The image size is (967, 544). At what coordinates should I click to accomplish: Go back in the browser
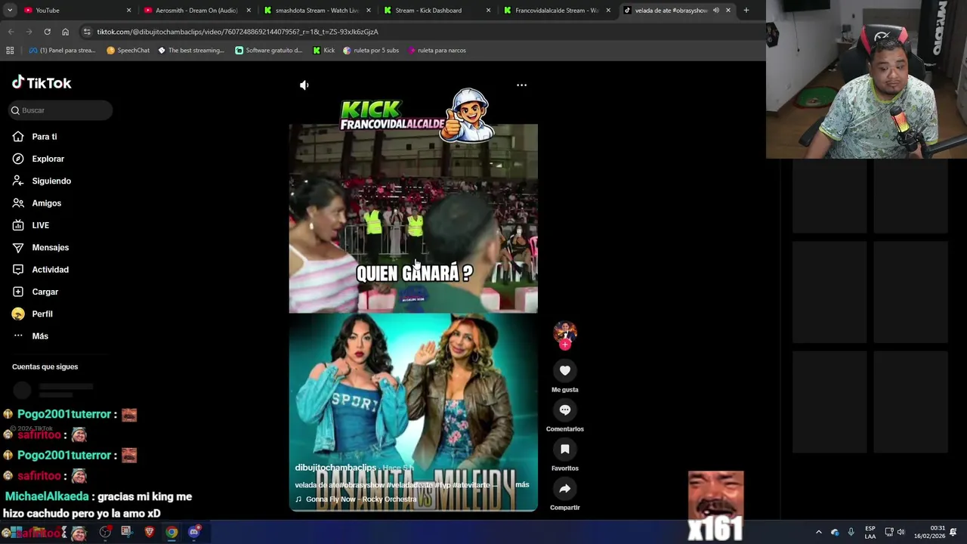click(11, 32)
